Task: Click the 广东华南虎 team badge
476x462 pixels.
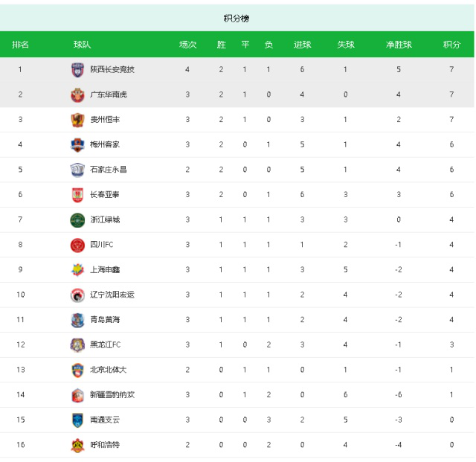Action: (x=77, y=94)
